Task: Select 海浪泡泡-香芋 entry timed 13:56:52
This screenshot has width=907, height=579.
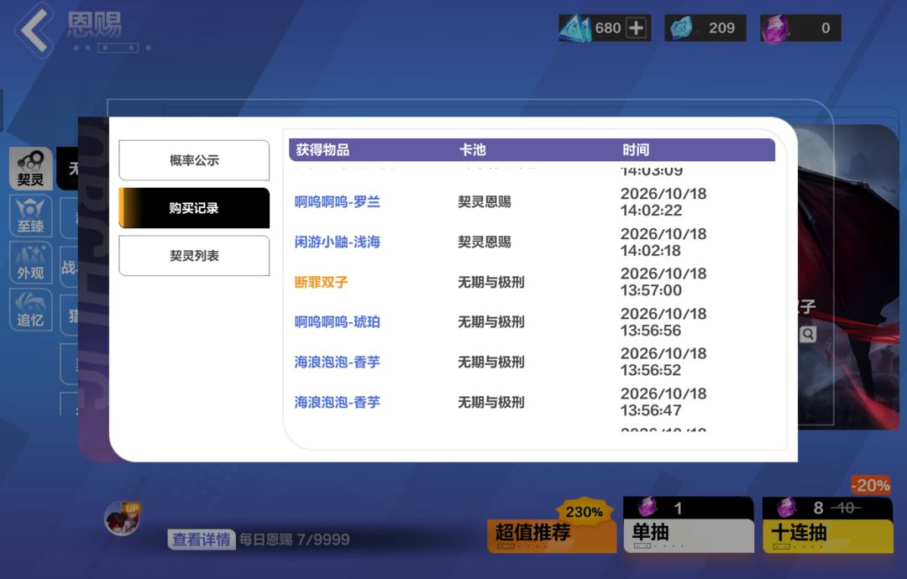Action: [338, 362]
